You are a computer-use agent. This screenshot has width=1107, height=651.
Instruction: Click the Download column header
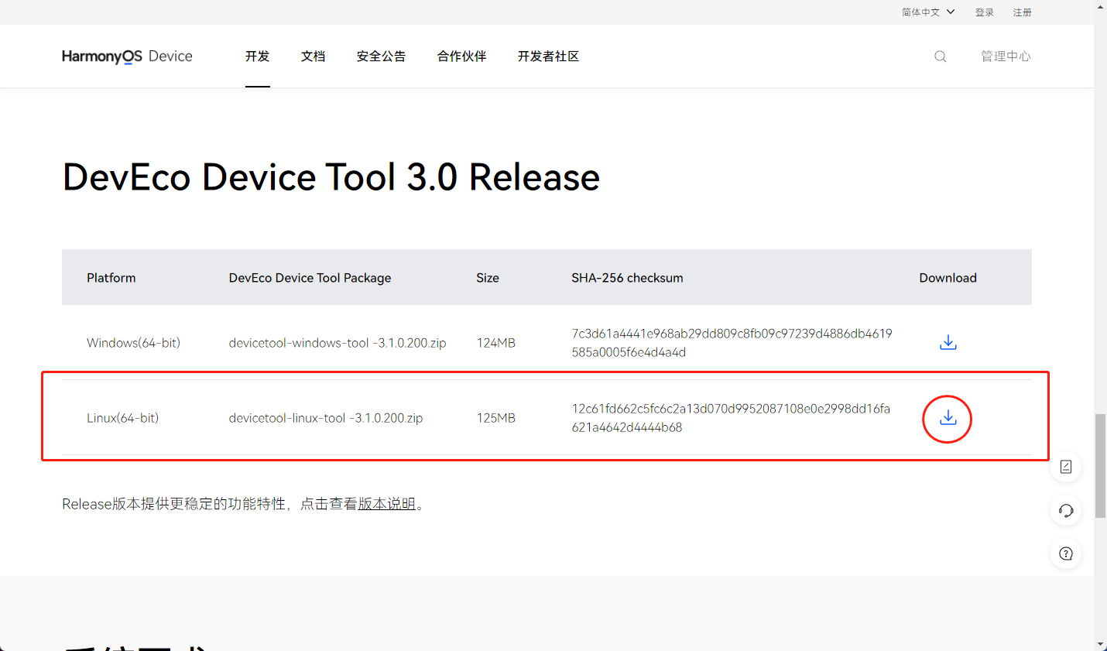point(948,278)
